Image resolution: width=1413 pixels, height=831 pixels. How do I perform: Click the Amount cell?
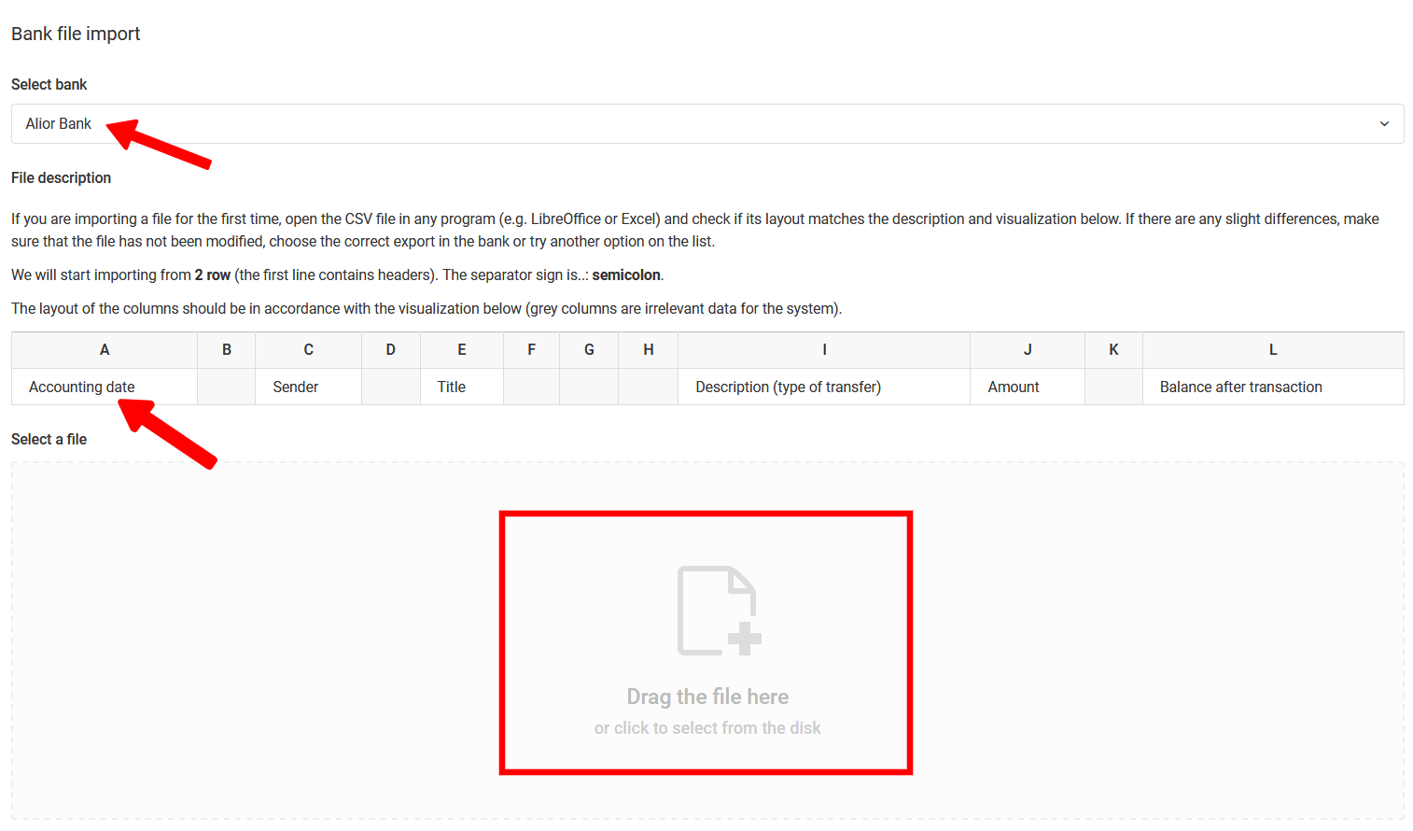[x=1014, y=387]
